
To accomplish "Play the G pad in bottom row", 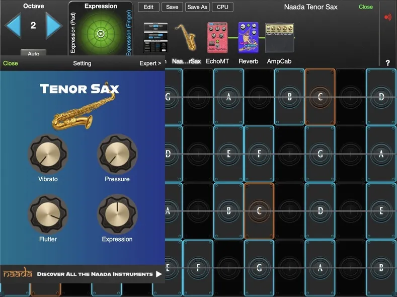I will coord(259,268).
